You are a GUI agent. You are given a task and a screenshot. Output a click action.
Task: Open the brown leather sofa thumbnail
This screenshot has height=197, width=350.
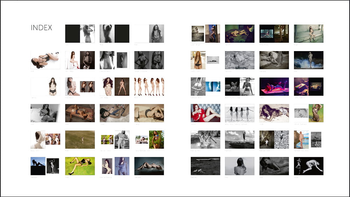[80, 113]
